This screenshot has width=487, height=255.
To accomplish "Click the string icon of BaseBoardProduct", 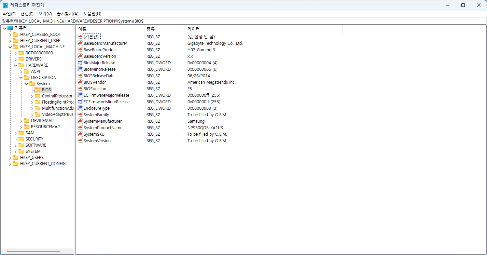I will 80,50.
